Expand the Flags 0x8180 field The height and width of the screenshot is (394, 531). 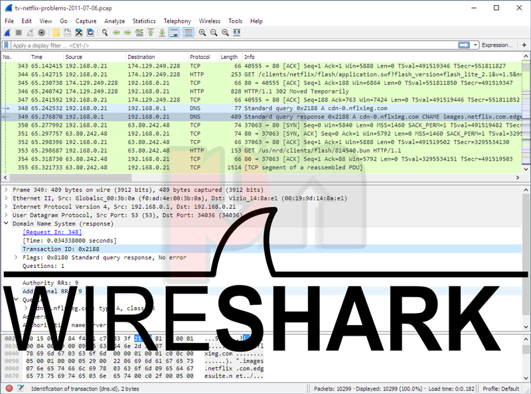(16, 257)
